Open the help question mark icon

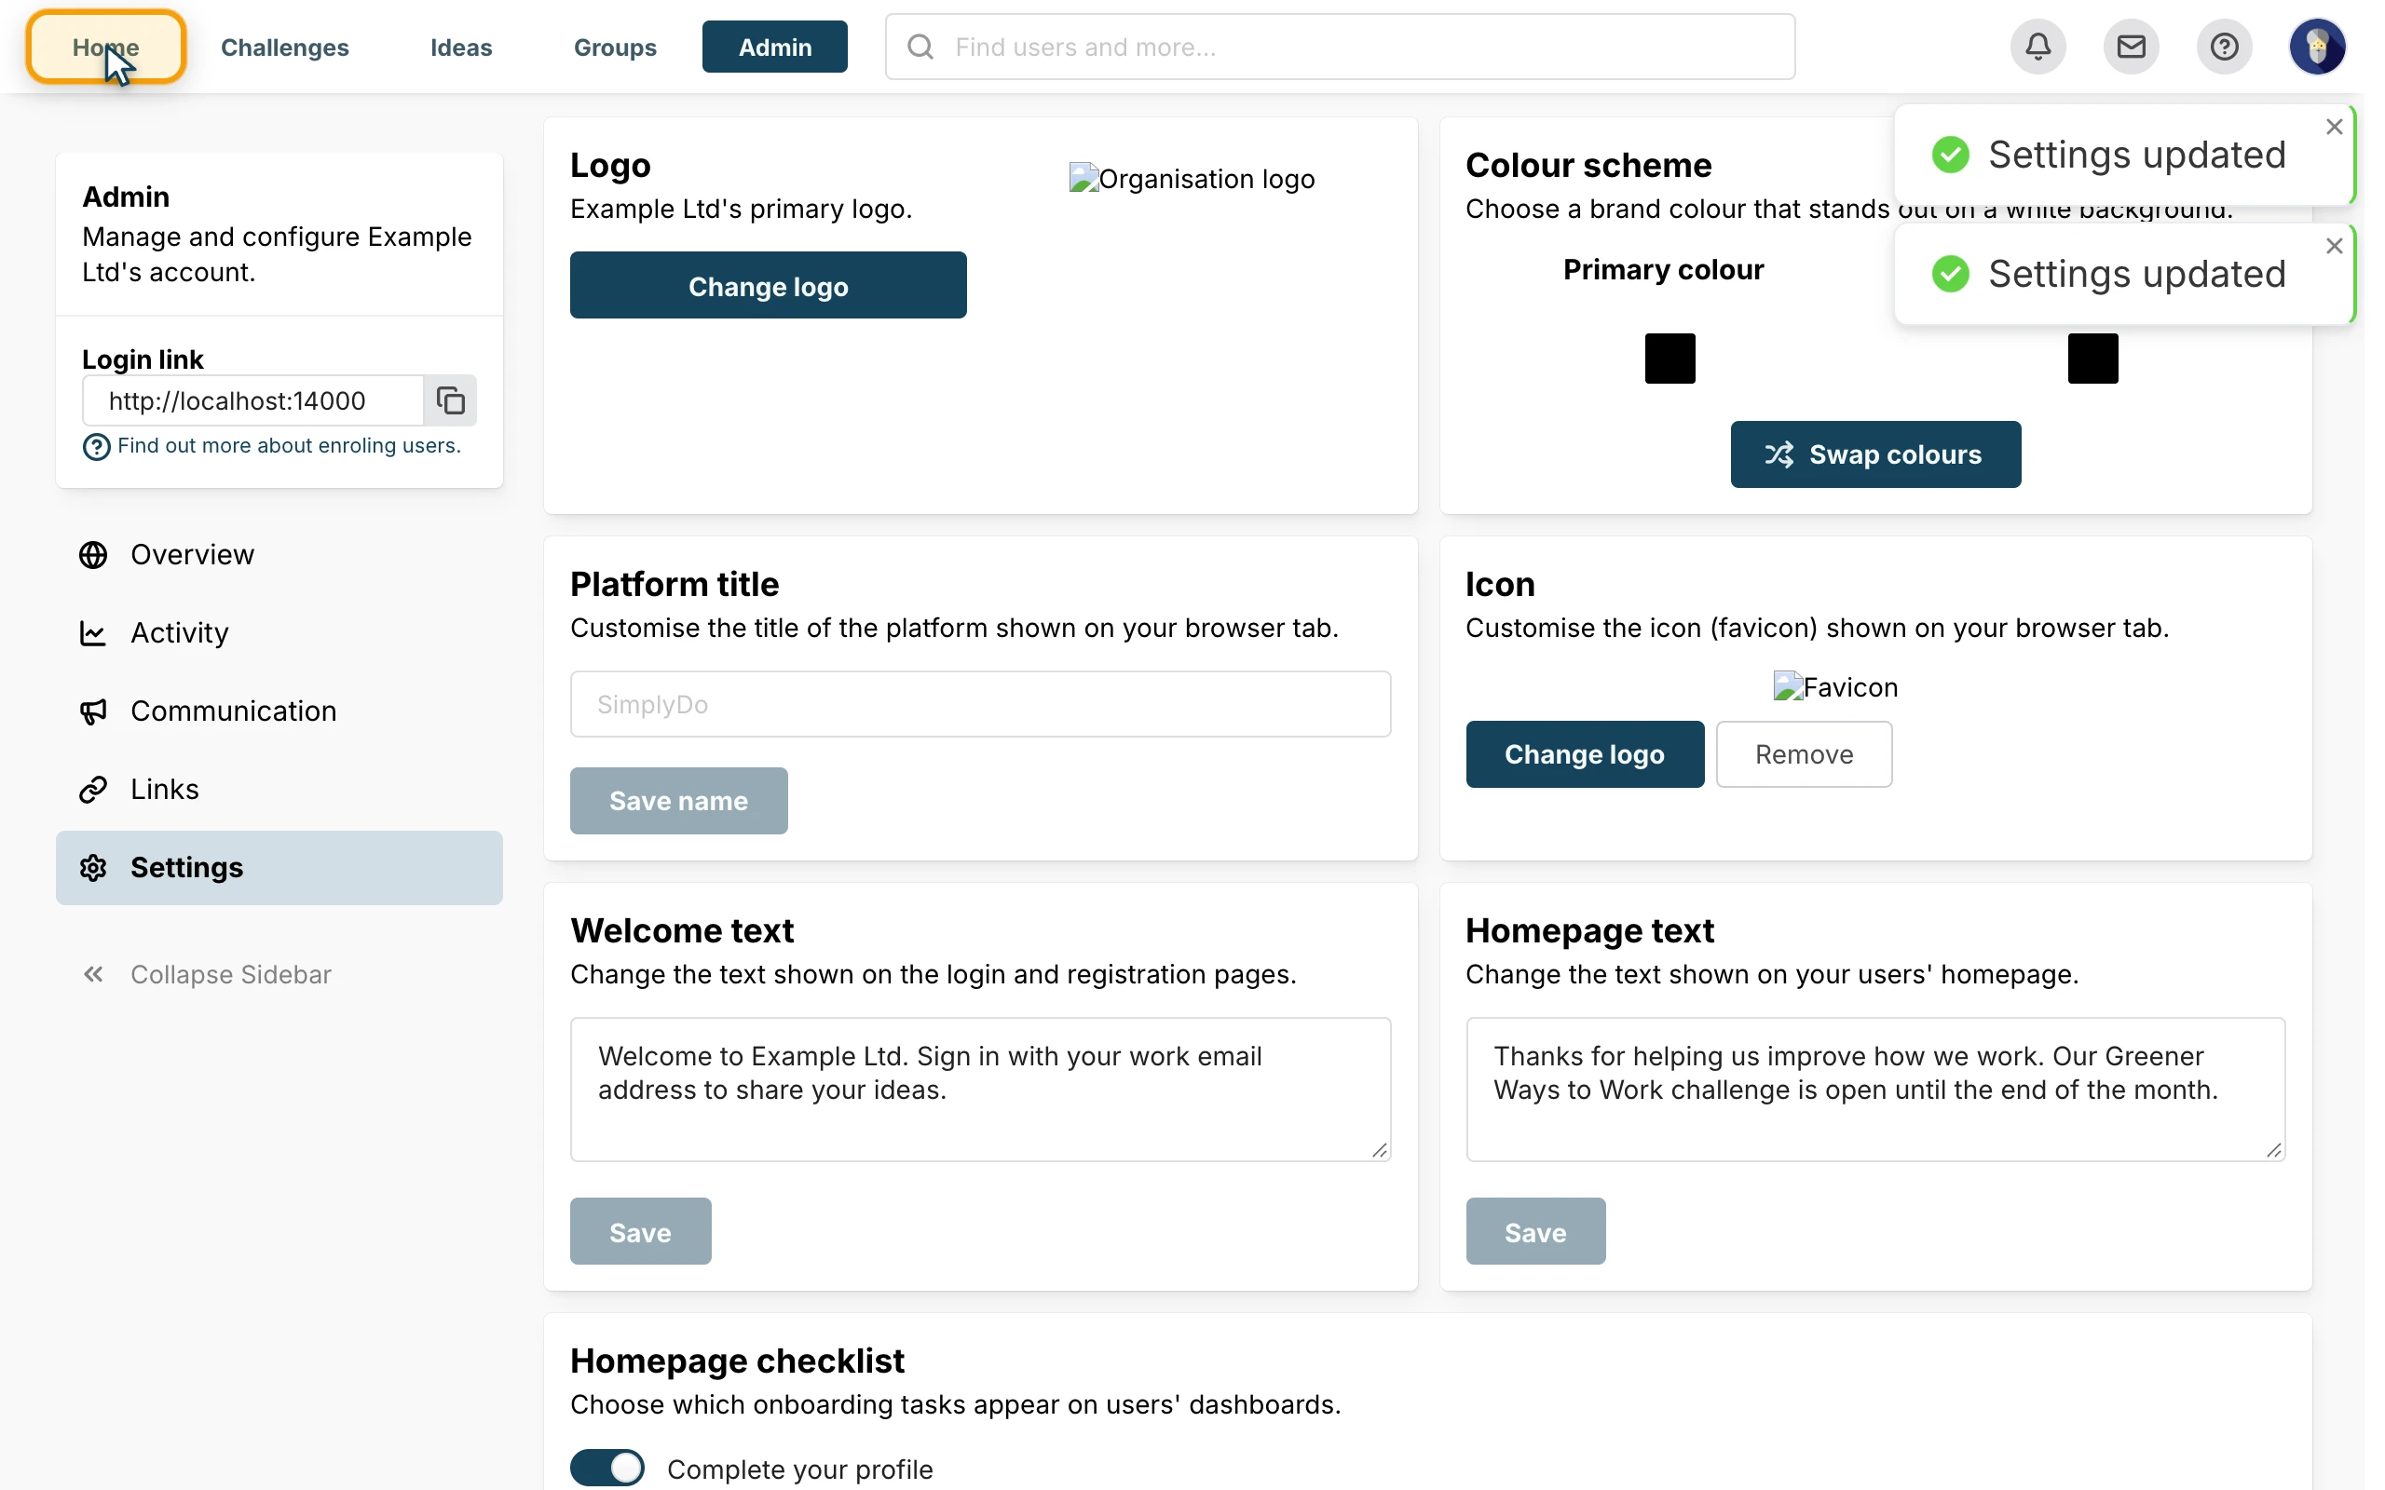tap(2224, 47)
